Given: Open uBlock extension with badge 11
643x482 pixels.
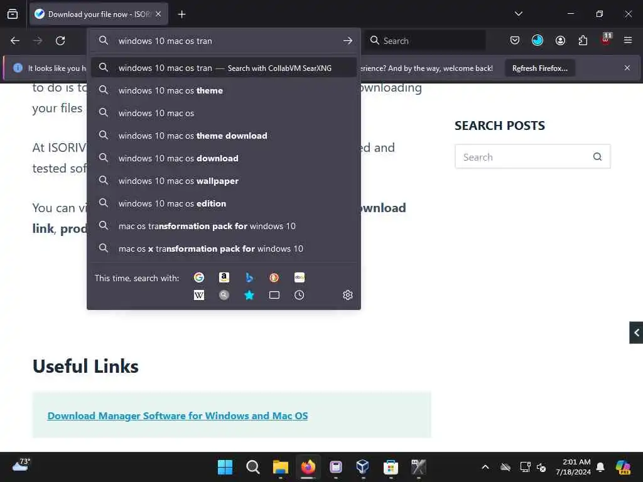Looking at the screenshot, I should pos(606,40).
